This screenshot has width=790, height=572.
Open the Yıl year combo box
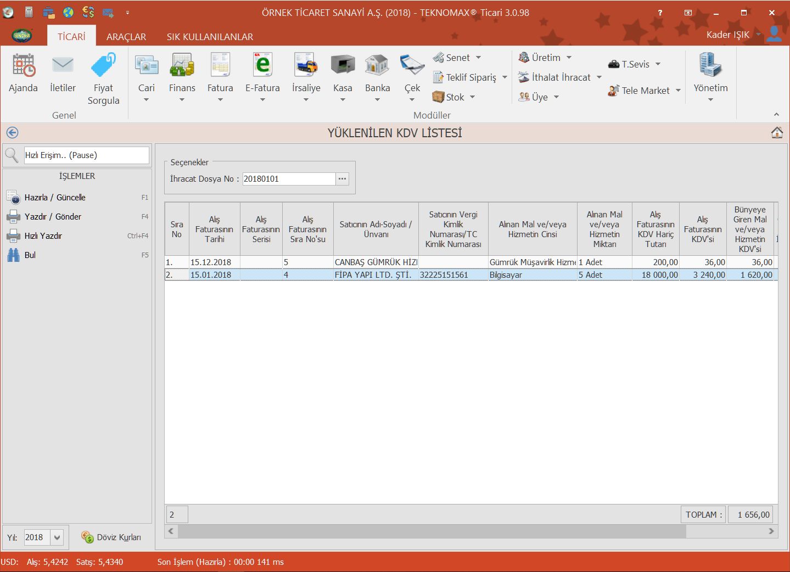(x=57, y=537)
